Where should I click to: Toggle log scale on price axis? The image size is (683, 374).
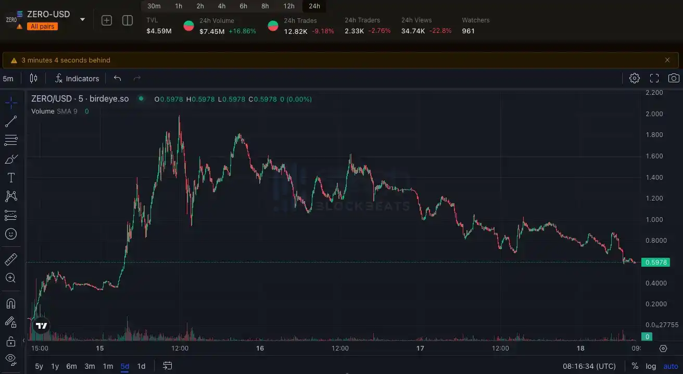click(651, 366)
